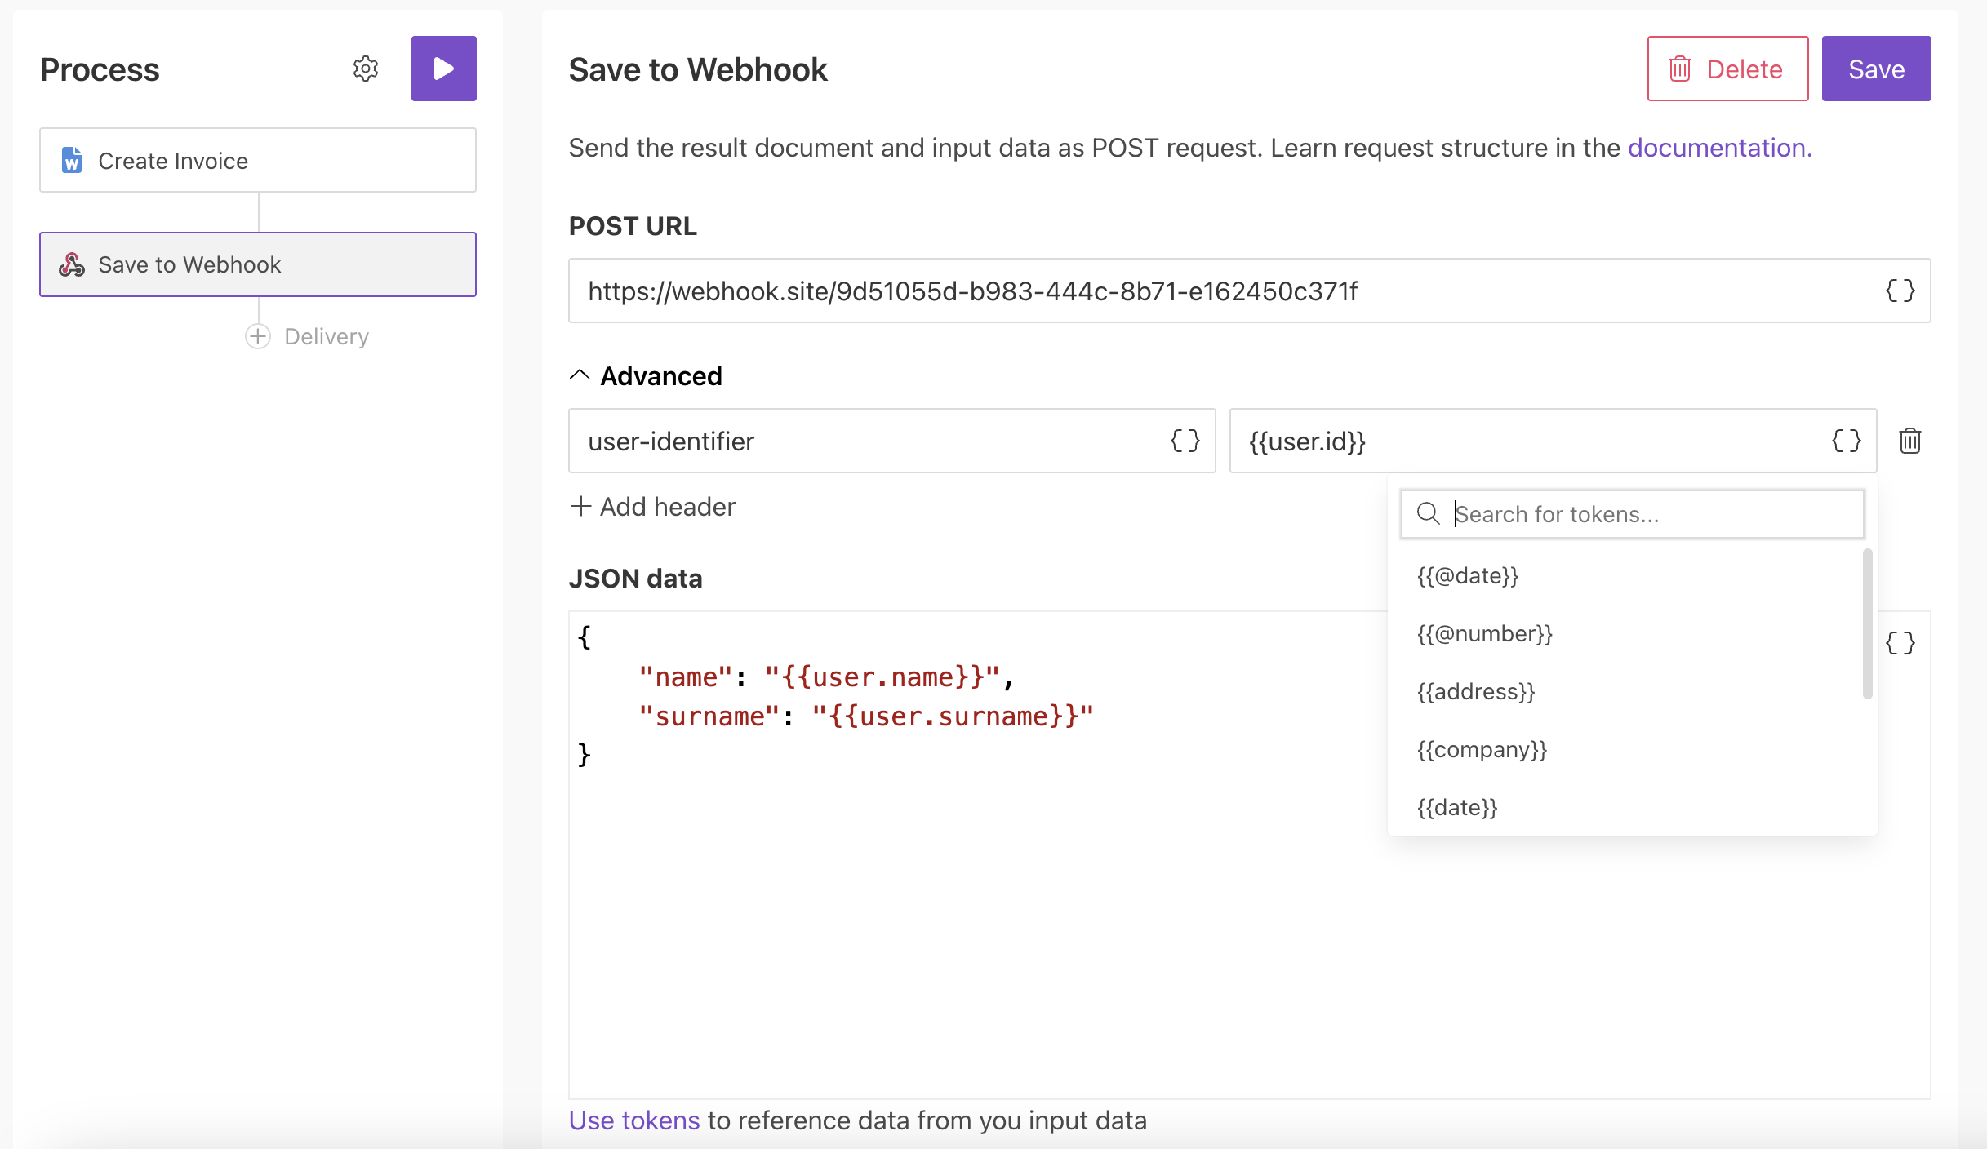This screenshot has height=1149, width=1987.
Task: Click the "surname" line in JSON editor
Action: [866, 716]
